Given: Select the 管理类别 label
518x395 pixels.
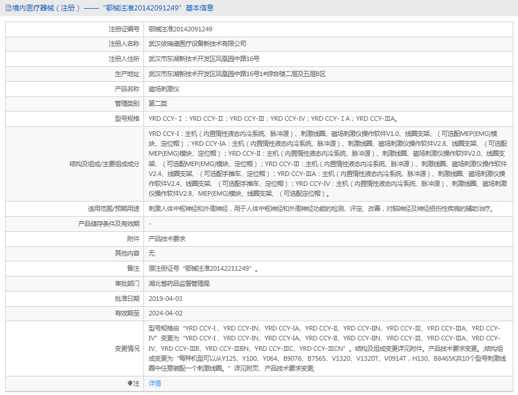Looking at the screenshot, I should point(127,103).
